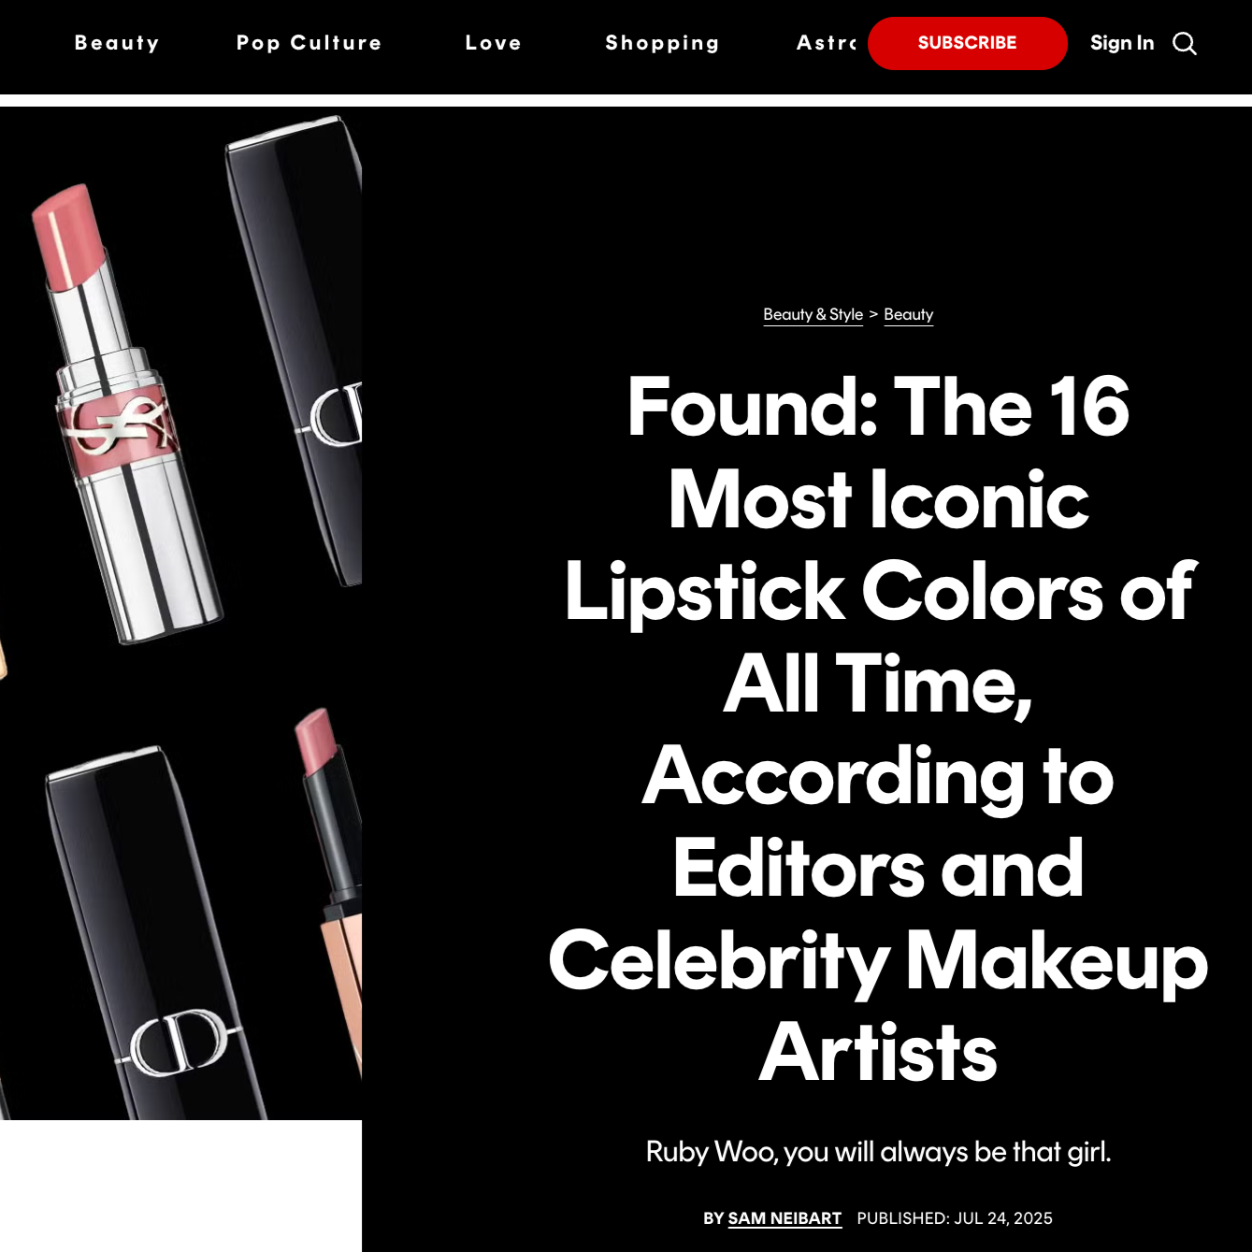Image resolution: width=1252 pixels, height=1252 pixels.
Task: Click the YSL logo on the pink lipstick
Action: 117,424
